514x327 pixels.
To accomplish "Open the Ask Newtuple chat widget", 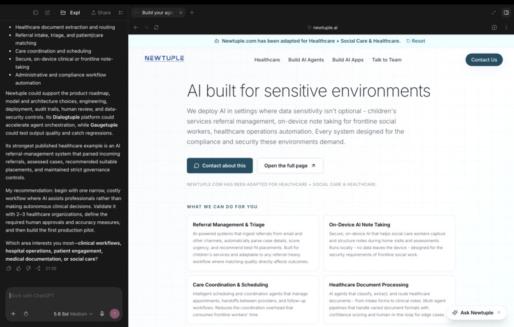I will point(476,312).
